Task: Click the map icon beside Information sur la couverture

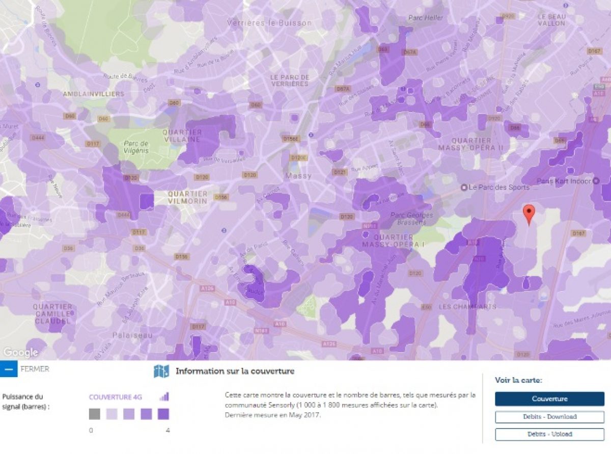Action: tap(161, 371)
